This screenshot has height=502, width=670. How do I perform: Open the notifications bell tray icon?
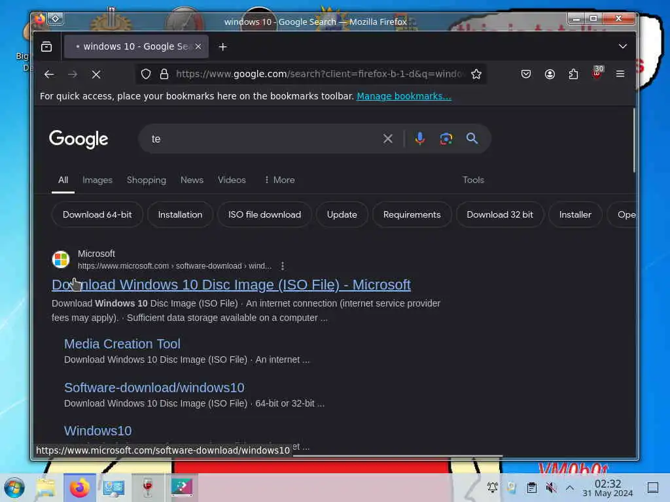tap(492, 488)
